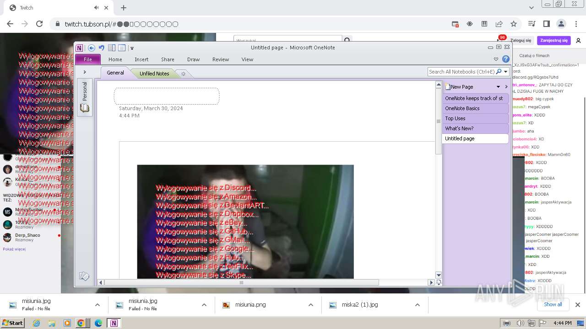This screenshot has height=329, width=586.
Task: Mute the Twitch tab audio icon
Action: (x=97, y=8)
